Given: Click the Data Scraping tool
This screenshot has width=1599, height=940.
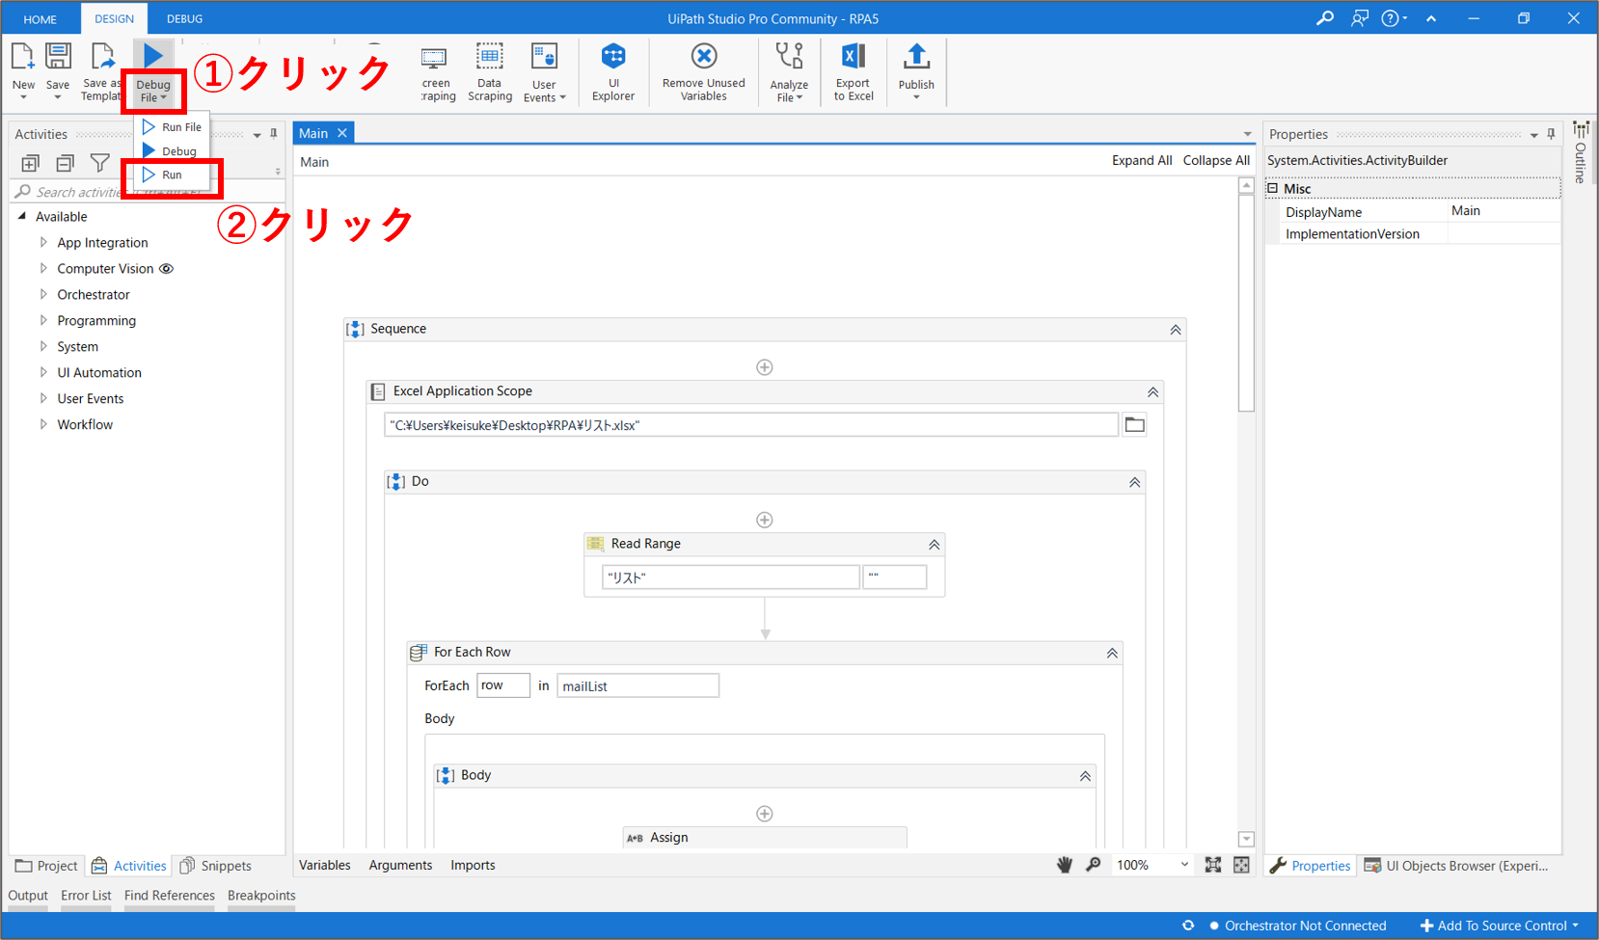Looking at the screenshot, I should [x=489, y=70].
